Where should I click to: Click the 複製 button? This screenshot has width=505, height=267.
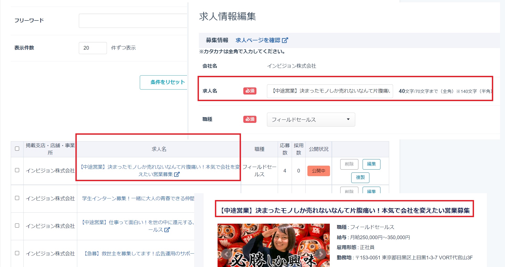click(360, 177)
